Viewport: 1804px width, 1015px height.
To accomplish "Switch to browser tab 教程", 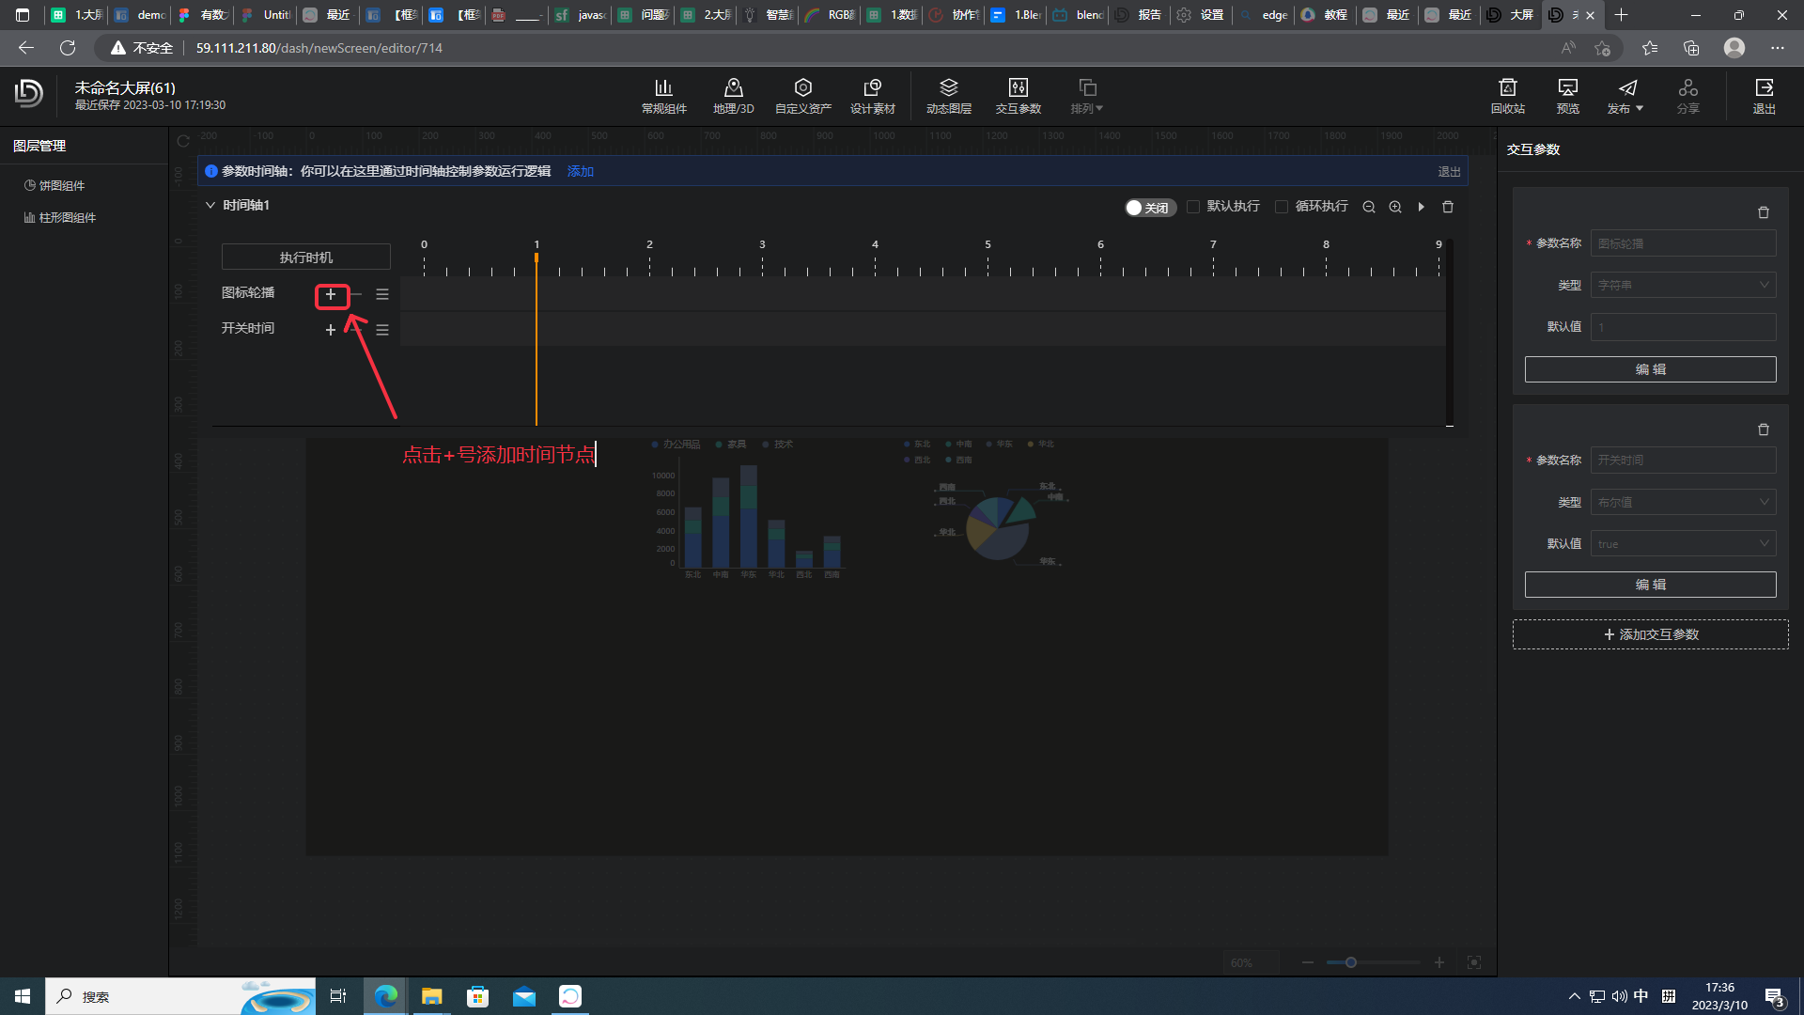I will pos(1324,15).
